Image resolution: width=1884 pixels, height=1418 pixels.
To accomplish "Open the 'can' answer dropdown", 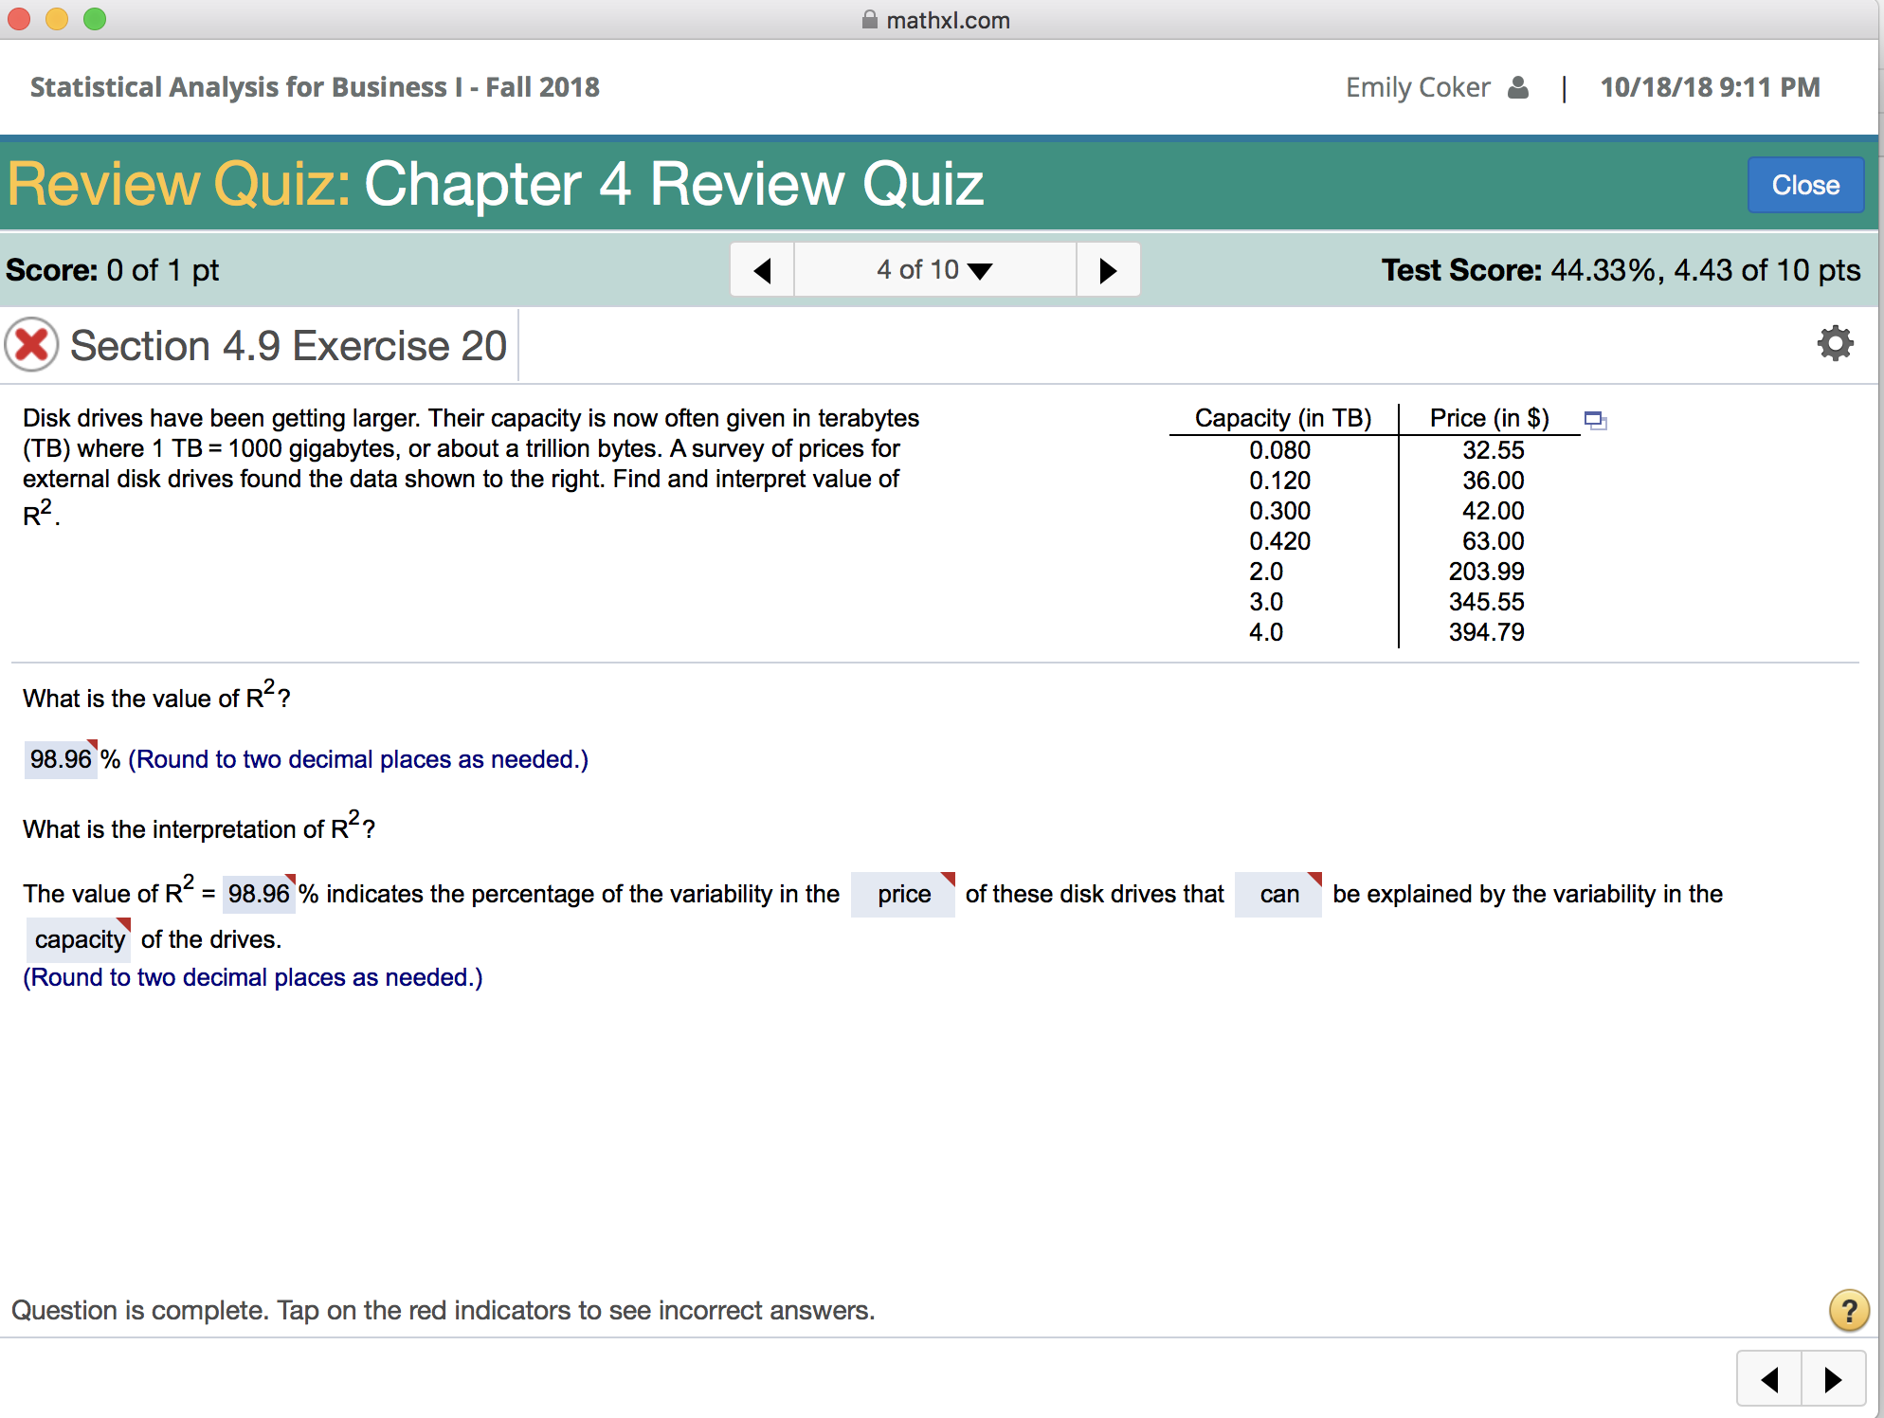I will pyautogui.click(x=1278, y=894).
